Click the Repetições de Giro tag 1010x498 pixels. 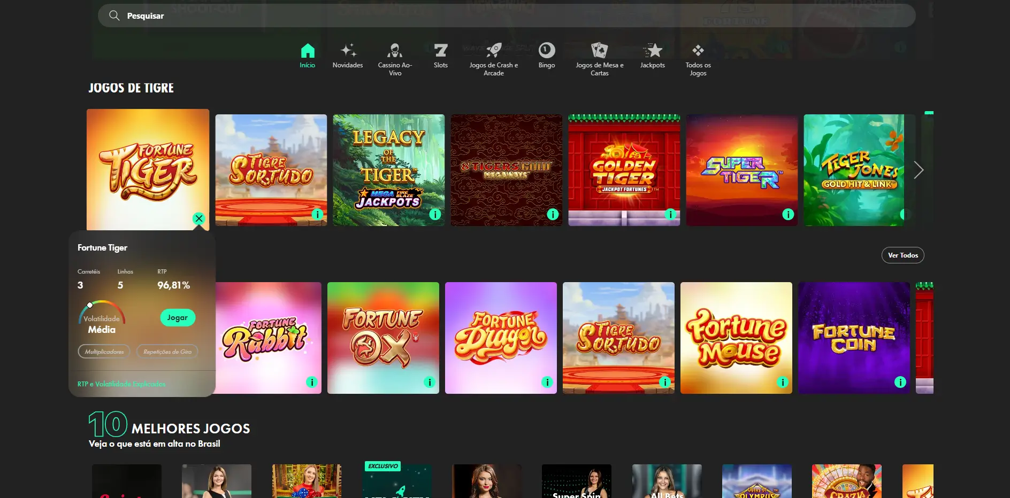[x=167, y=352]
